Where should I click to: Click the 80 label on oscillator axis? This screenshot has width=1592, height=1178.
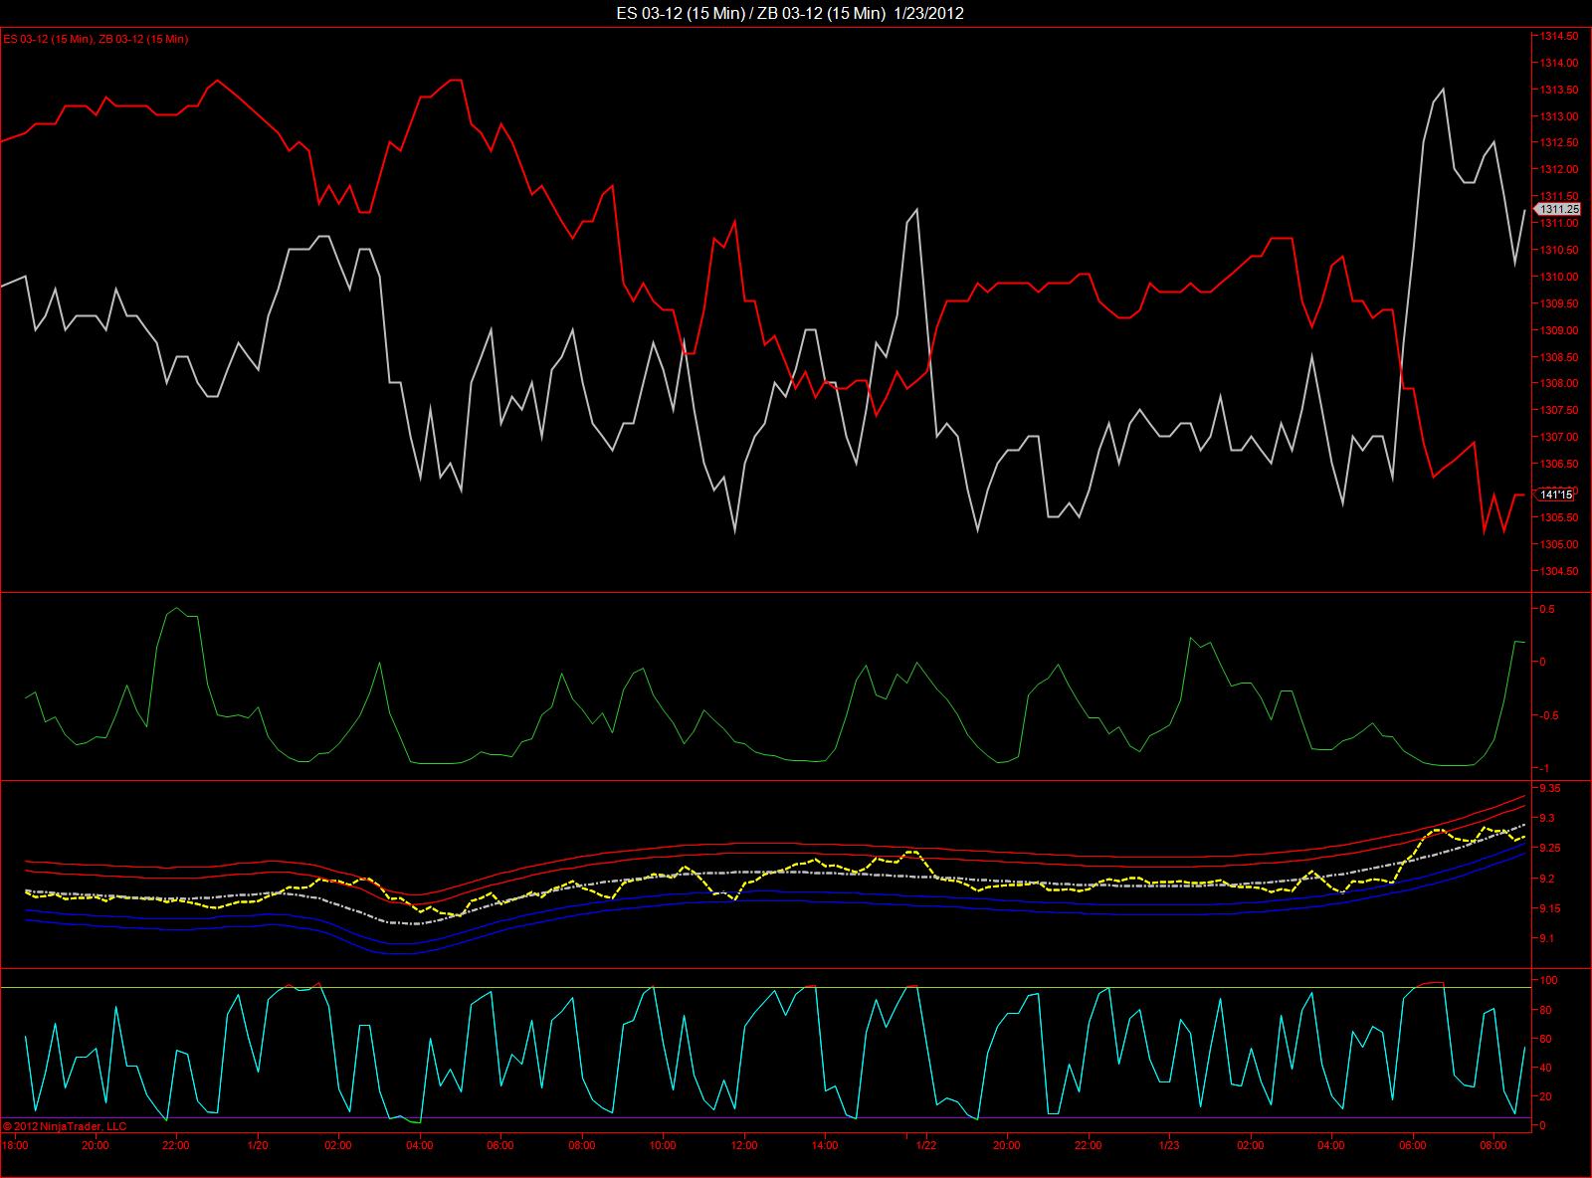(1545, 1010)
